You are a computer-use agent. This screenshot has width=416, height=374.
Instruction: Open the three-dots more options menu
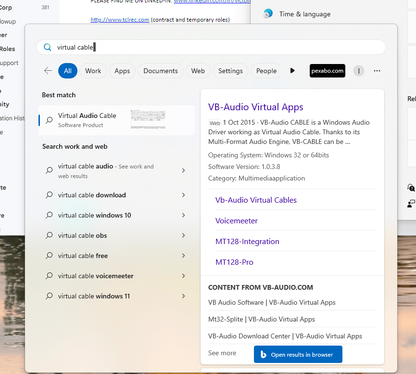(x=377, y=71)
